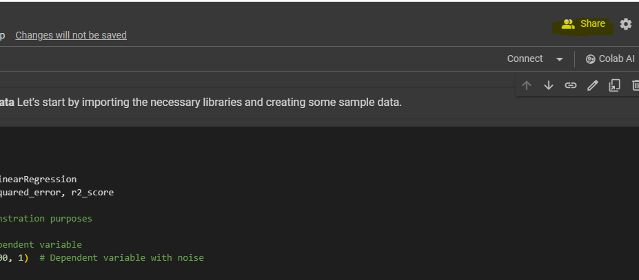Select the text cell about importing libraries
Screen dimensions: 639x280
point(207,103)
